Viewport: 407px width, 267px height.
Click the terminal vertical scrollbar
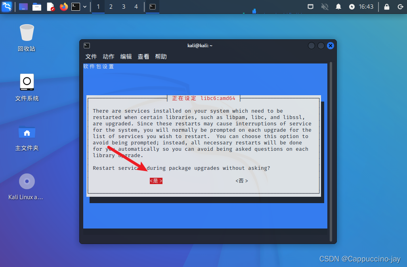331,152
